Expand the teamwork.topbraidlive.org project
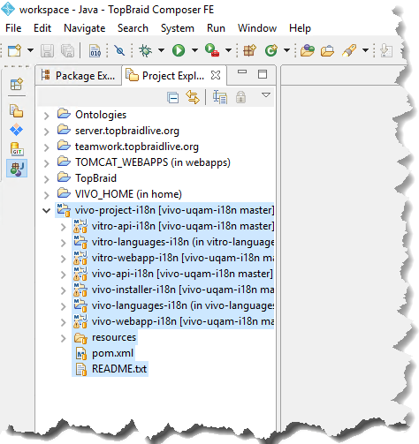The image size is (419, 444). pos(46,147)
